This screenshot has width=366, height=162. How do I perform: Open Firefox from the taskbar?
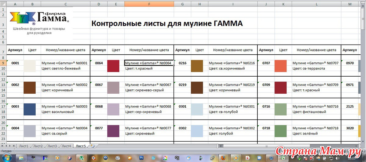[x=223, y=158]
